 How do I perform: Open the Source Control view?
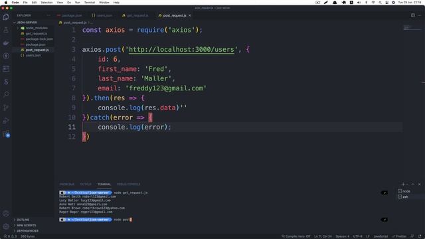point(6,108)
